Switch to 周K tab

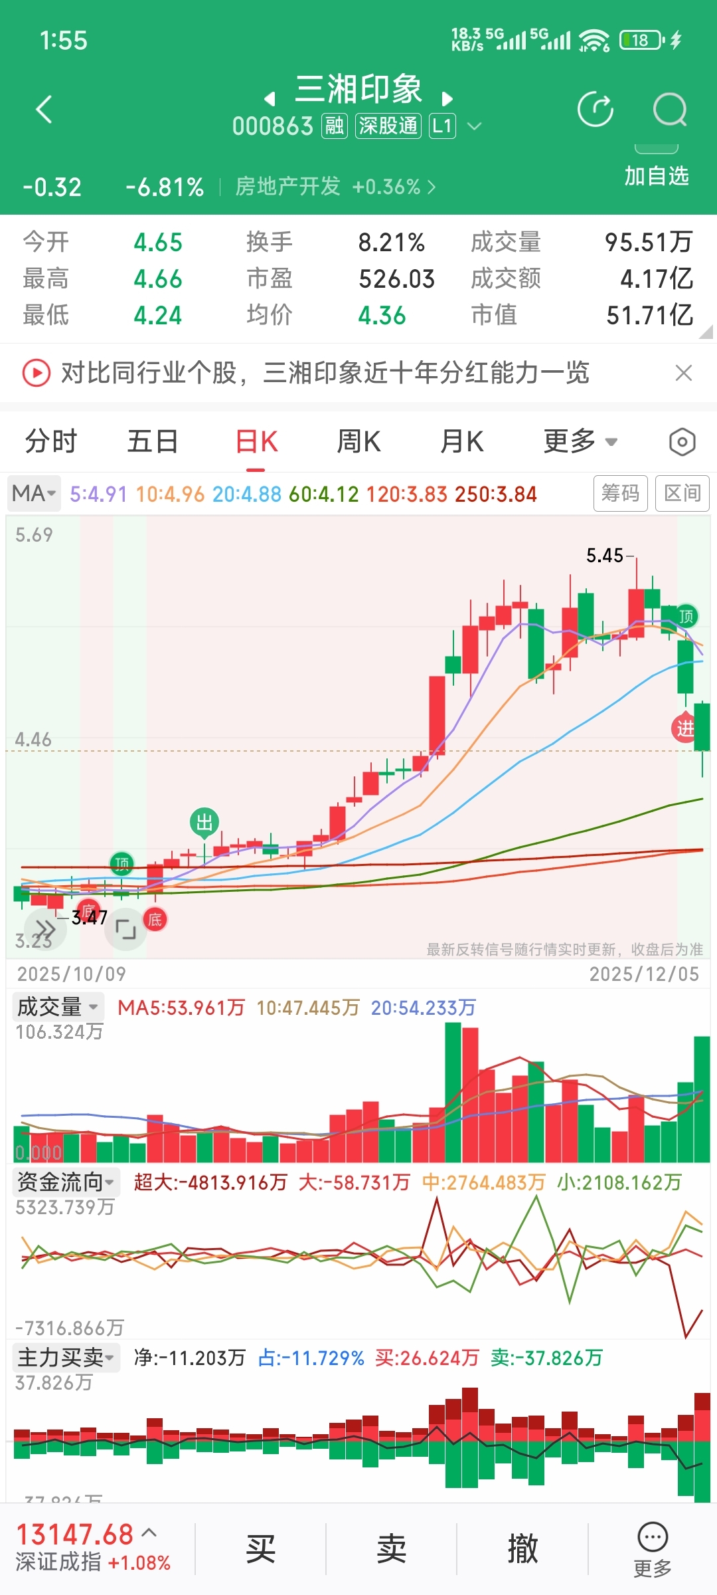click(x=358, y=441)
